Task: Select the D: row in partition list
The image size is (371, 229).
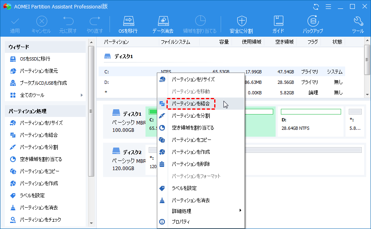Action: 222,82
